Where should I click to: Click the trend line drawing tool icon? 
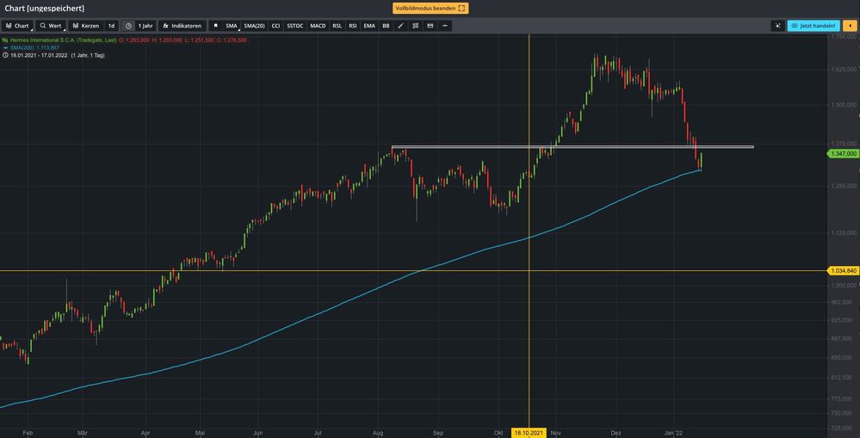click(400, 26)
